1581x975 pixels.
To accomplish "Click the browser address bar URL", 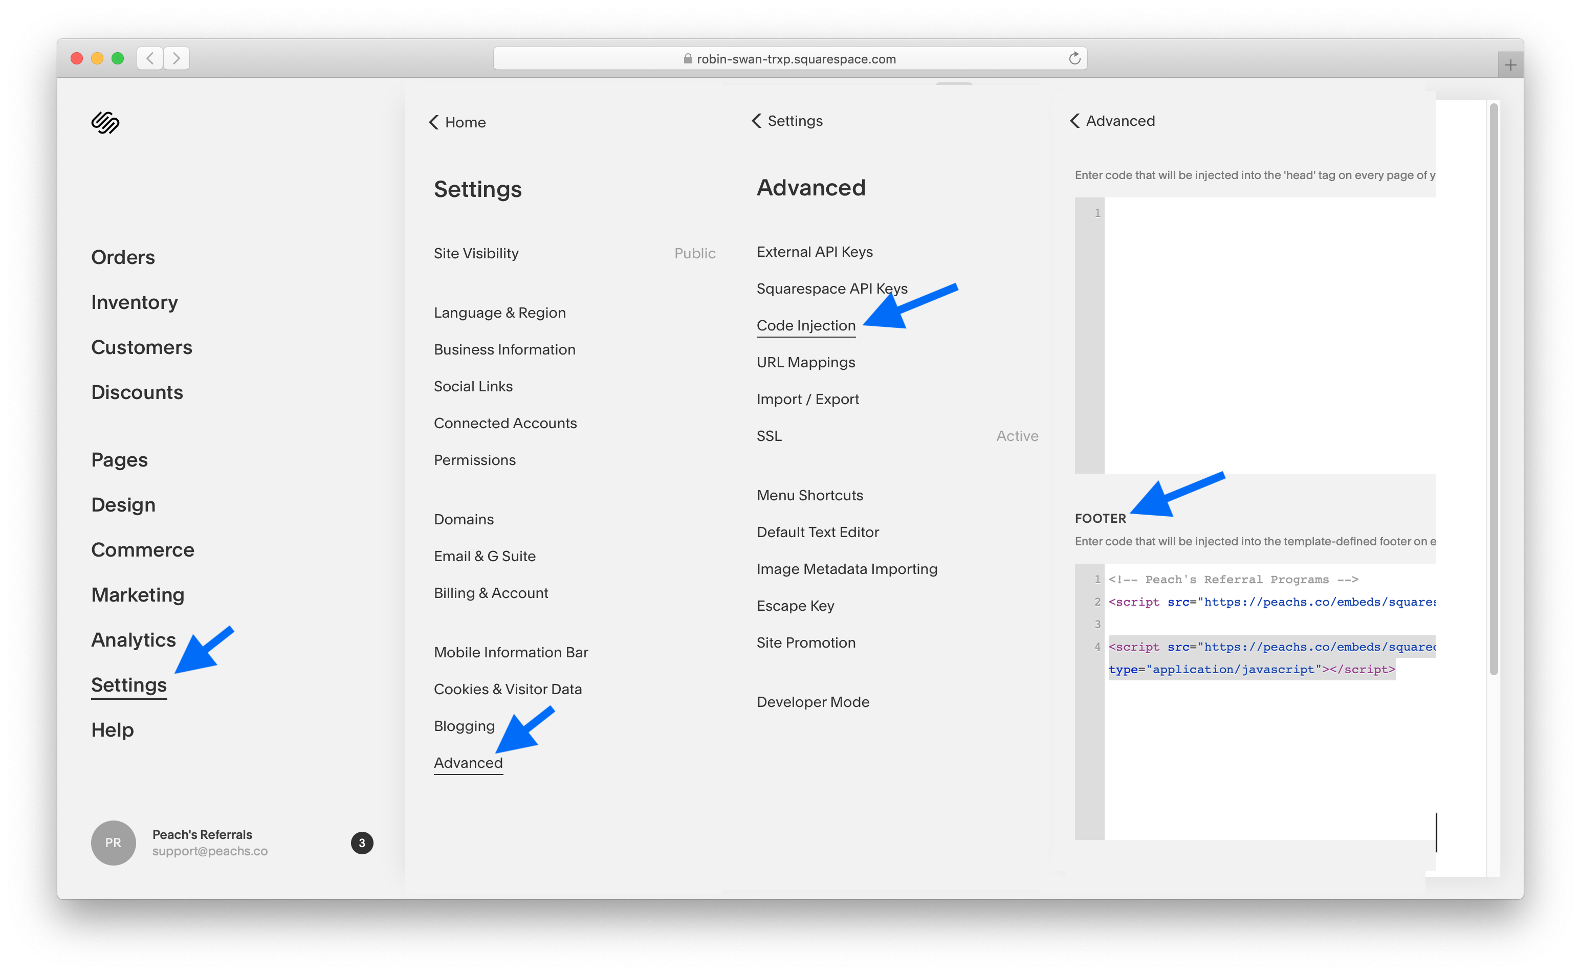I will pyautogui.click(x=796, y=59).
